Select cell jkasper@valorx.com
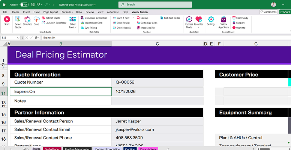 coord(157,129)
